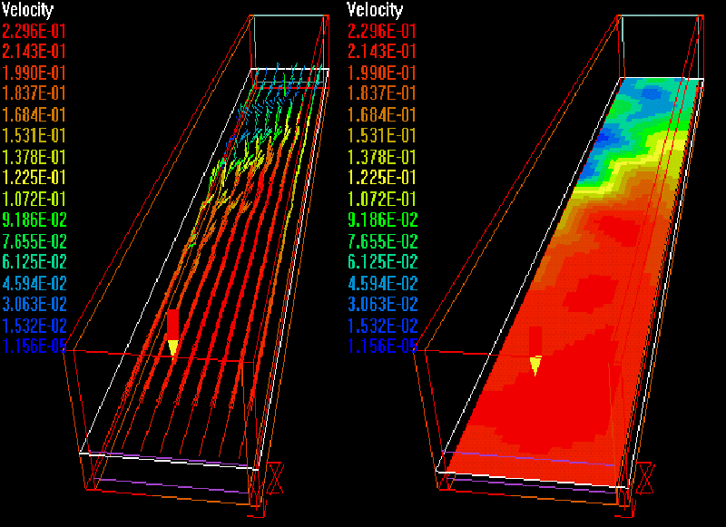Pick 1.532E-02 in the contour plot legend
Viewport: 726px width, 527px height.
pos(382,326)
